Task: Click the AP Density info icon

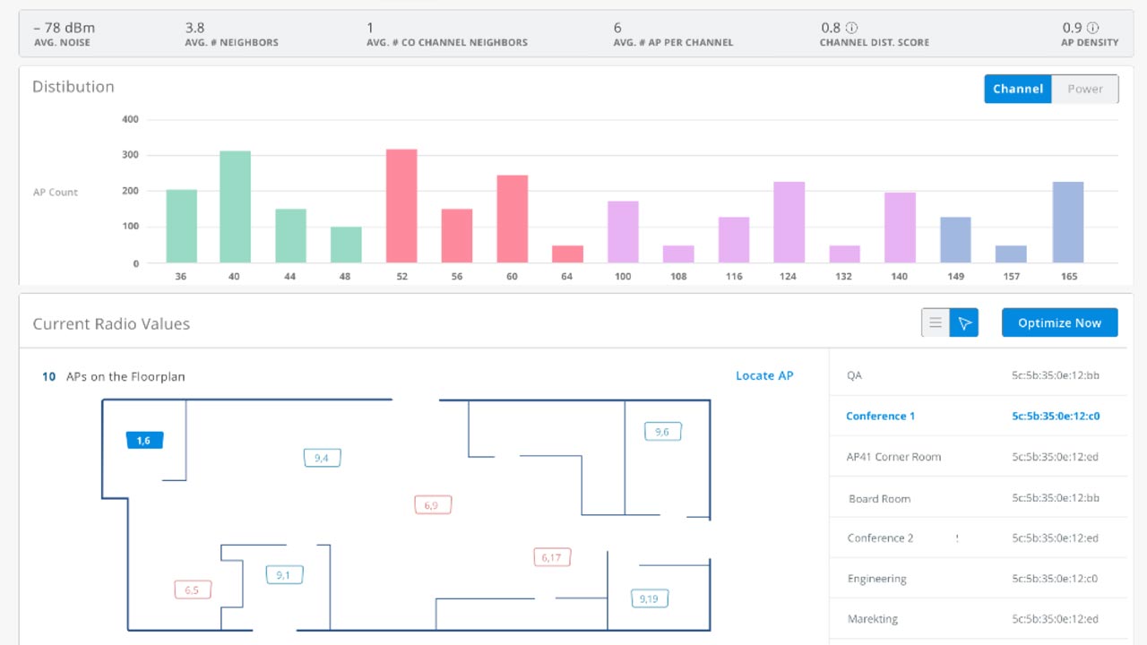Action: pos(1092,28)
